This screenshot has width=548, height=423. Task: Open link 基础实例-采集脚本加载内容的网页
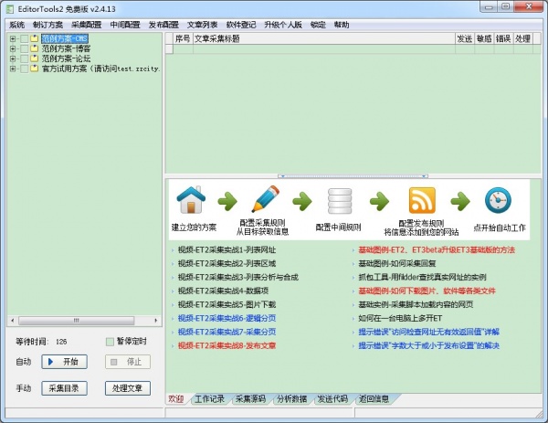click(416, 304)
